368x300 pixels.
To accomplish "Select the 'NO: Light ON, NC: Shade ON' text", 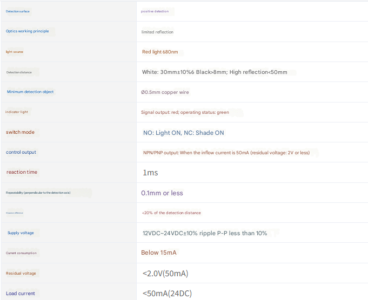I will pyautogui.click(x=183, y=133).
